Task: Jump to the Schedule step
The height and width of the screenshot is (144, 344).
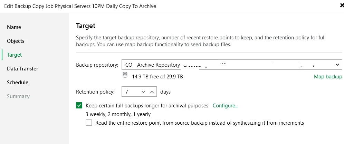Action: click(x=18, y=83)
